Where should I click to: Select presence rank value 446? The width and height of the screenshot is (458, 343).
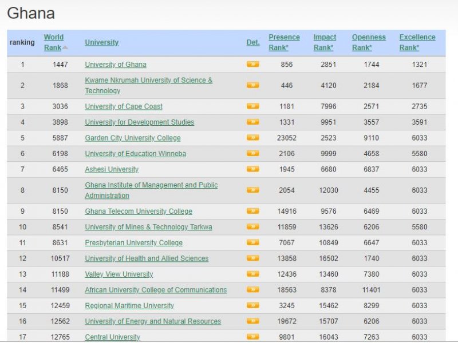pos(287,85)
